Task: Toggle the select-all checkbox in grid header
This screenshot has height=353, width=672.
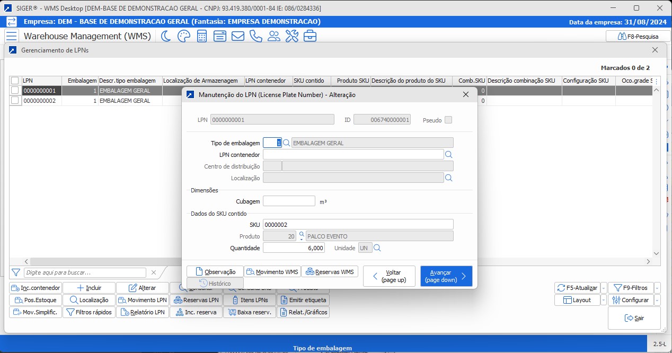Action: tap(15, 81)
